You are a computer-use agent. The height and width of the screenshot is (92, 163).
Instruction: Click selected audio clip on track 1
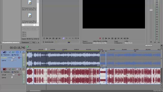[x=63, y=59]
